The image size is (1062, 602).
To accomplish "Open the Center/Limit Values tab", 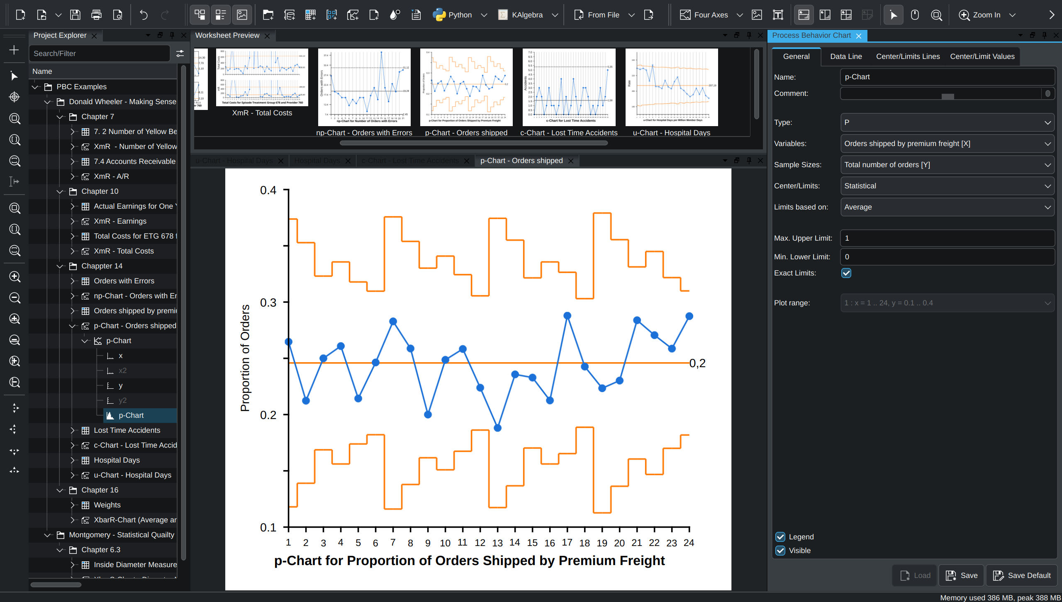I will (x=982, y=56).
